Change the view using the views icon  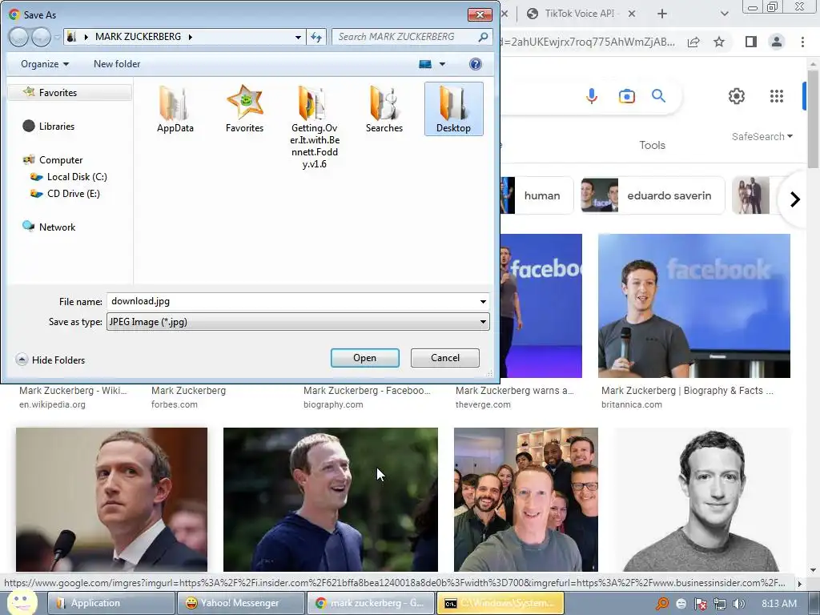pos(425,64)
